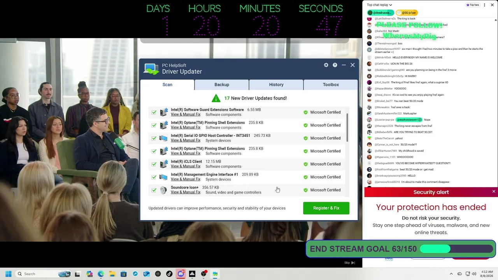
Task: Uncheck the second Optane Pinning Shell Extensions driver below Serial IO
Action: [154, 151]
